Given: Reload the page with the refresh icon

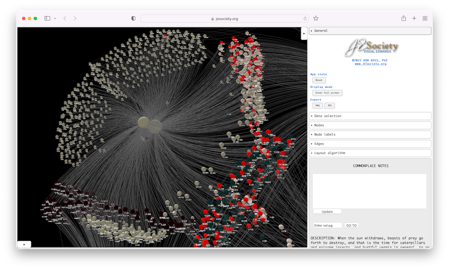Looking at the screenshot, I should pos(305,18).
